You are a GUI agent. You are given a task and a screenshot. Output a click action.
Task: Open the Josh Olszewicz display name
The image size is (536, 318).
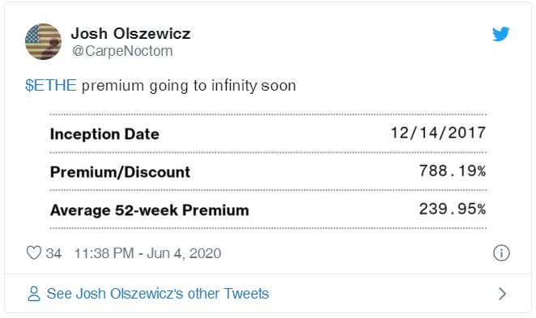pyautogui.click(x=130, y=33)
